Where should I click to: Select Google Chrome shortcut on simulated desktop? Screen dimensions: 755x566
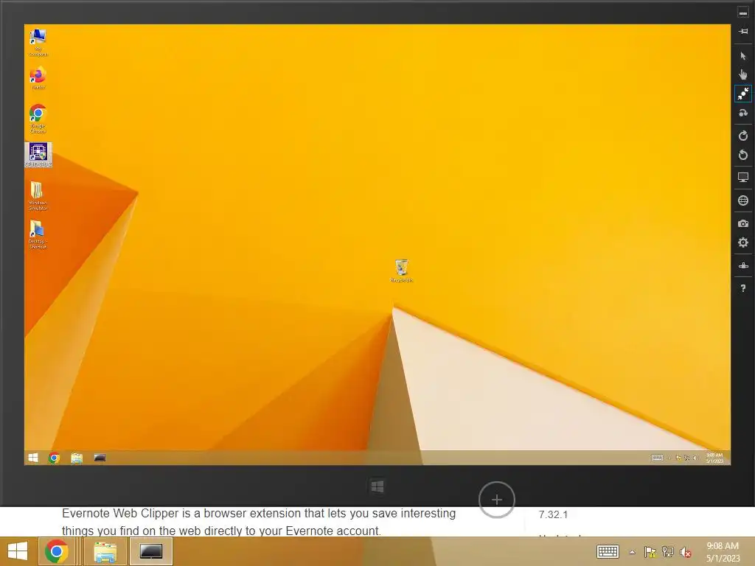tap(38, 119)
